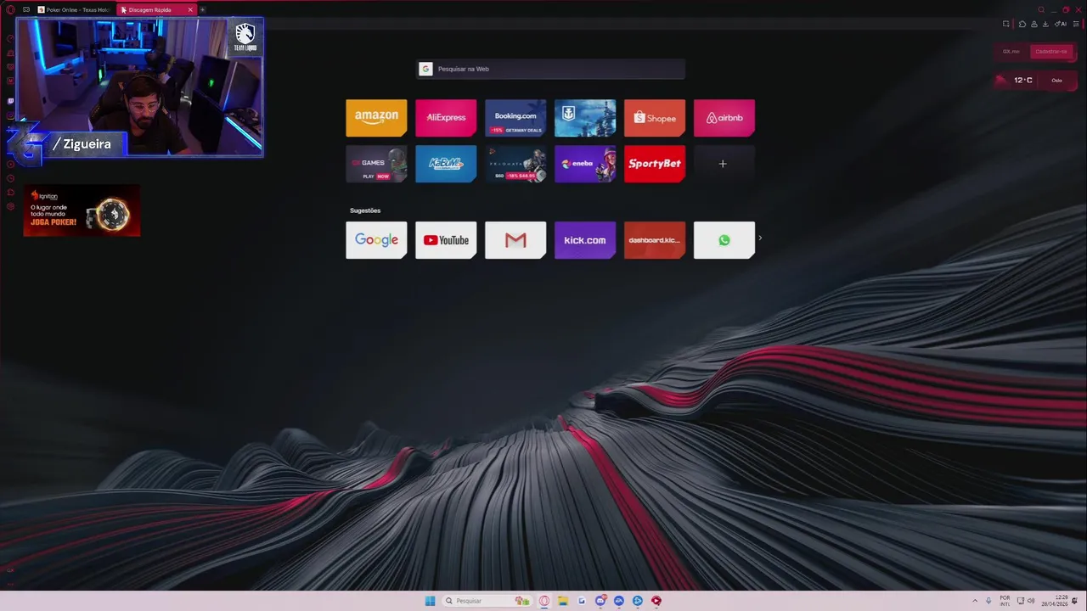Click the microphone tray icon
1087x611 pixels.
988,601
